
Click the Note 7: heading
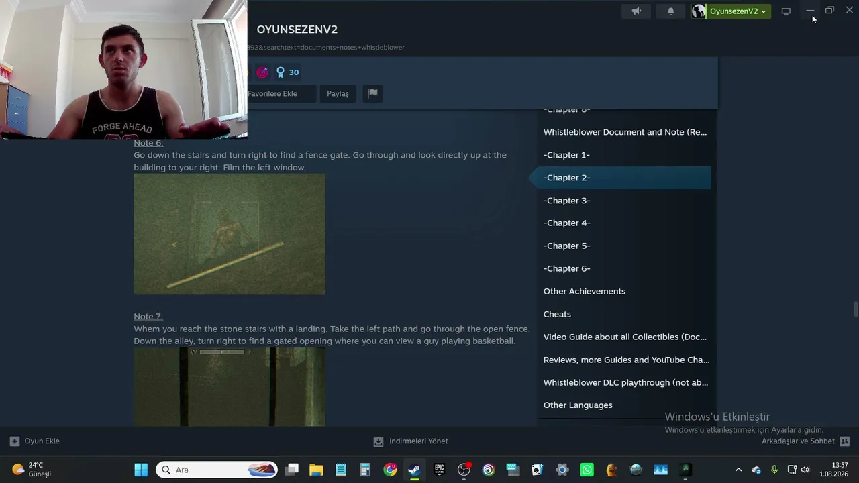(x=148, y=317)
